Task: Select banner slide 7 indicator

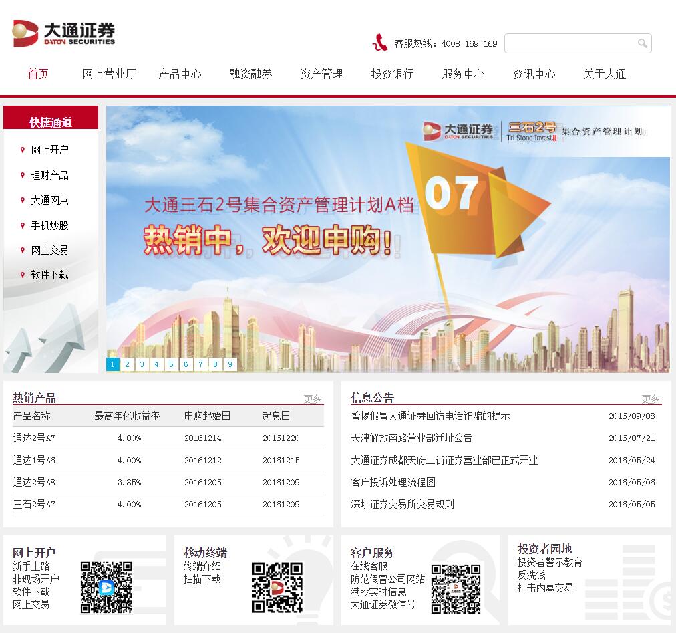Action: tap(200, 364)
